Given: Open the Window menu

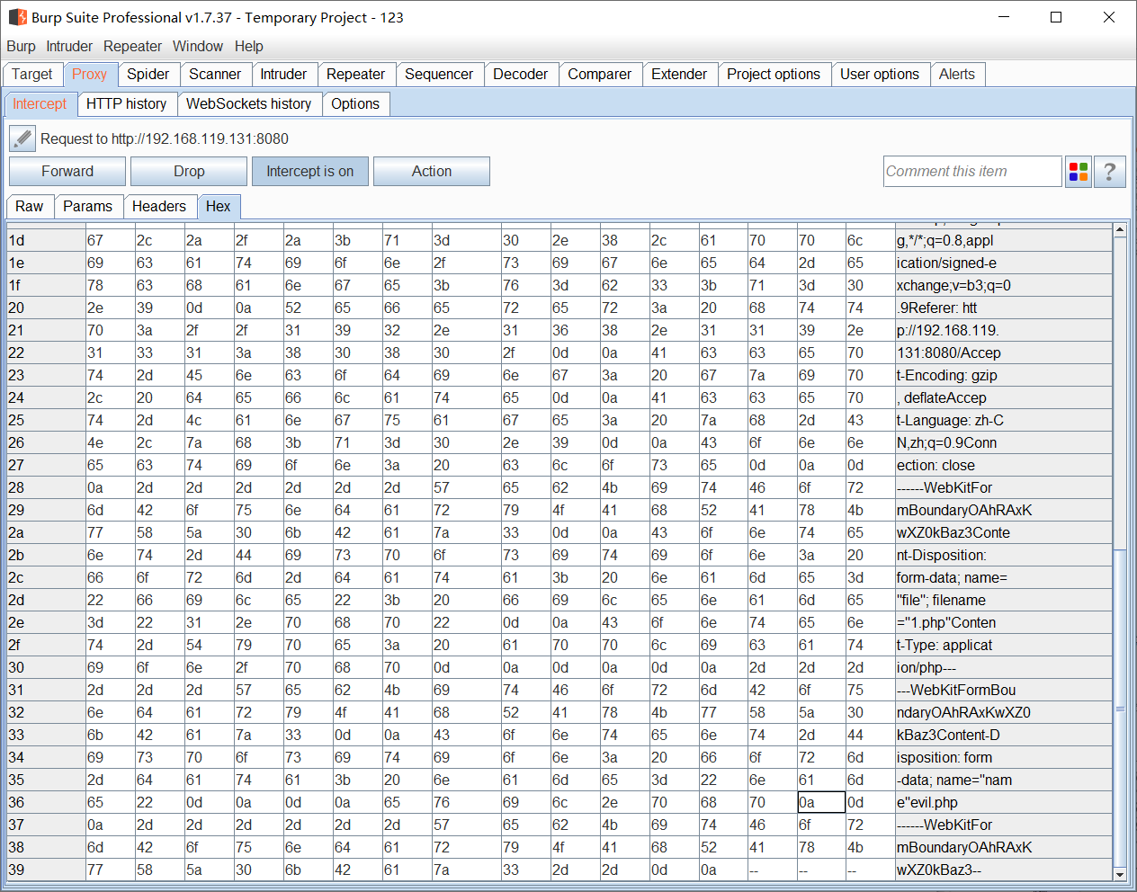Looking at the screenshot, I should 198,47.
